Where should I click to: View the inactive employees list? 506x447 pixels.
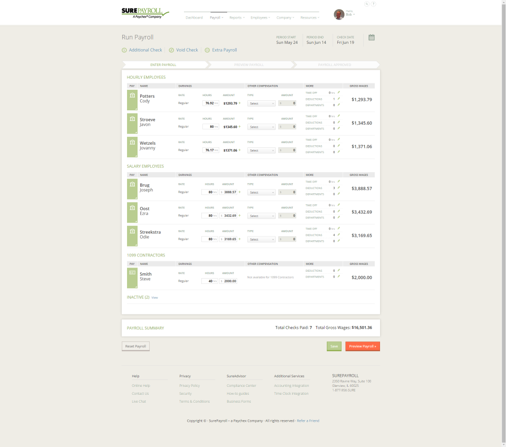pyautogui.click(x=154, y=298)
